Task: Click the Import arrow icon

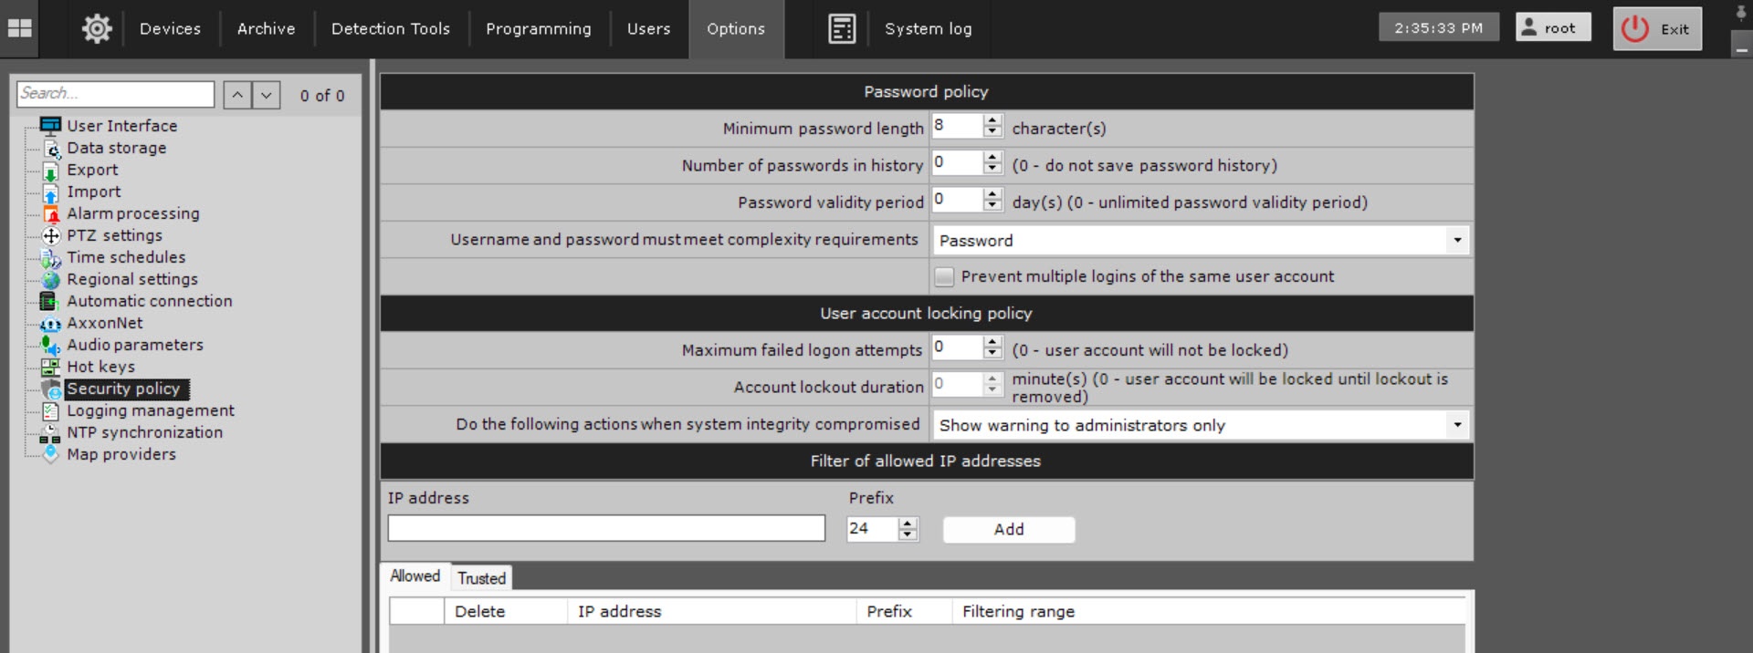Action: 51,192
